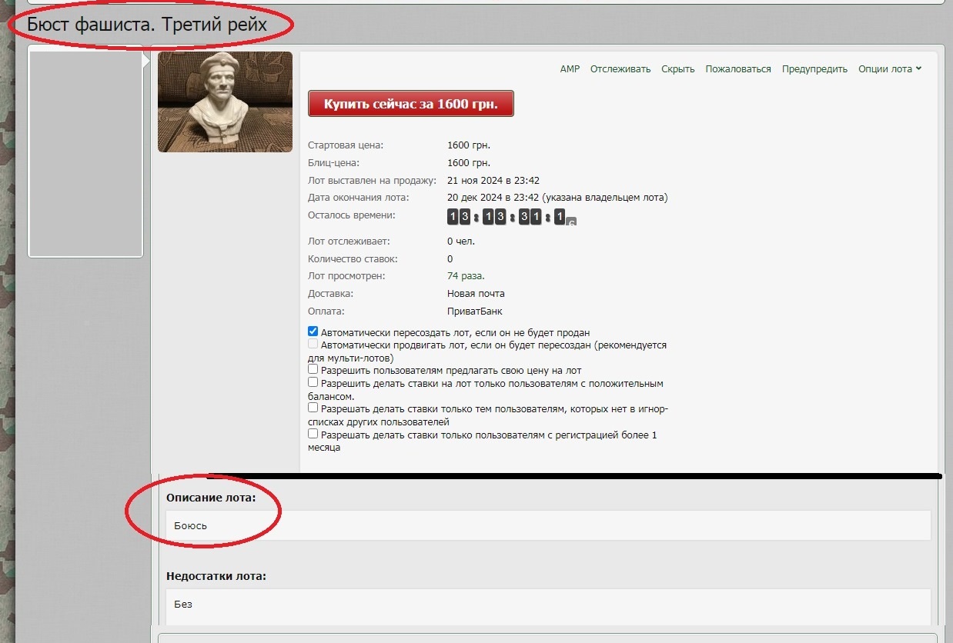This screenshot has height=643, width=953.
Task: Click the red 'Купить сейчас за 1600 грн.' button
Action: pyautogui.click(x=410, y=104)
